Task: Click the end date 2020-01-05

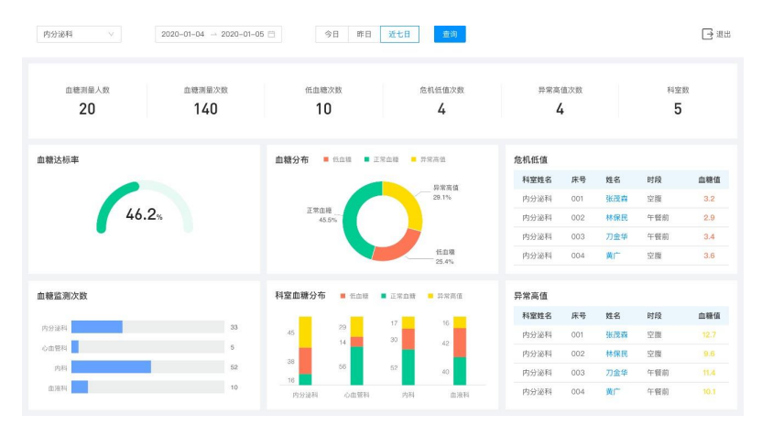Action: coord(243,34)
